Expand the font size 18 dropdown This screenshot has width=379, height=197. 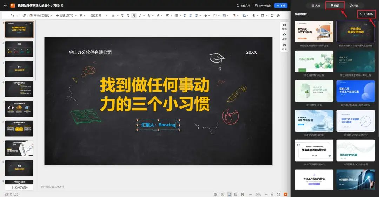pos(115,15)
